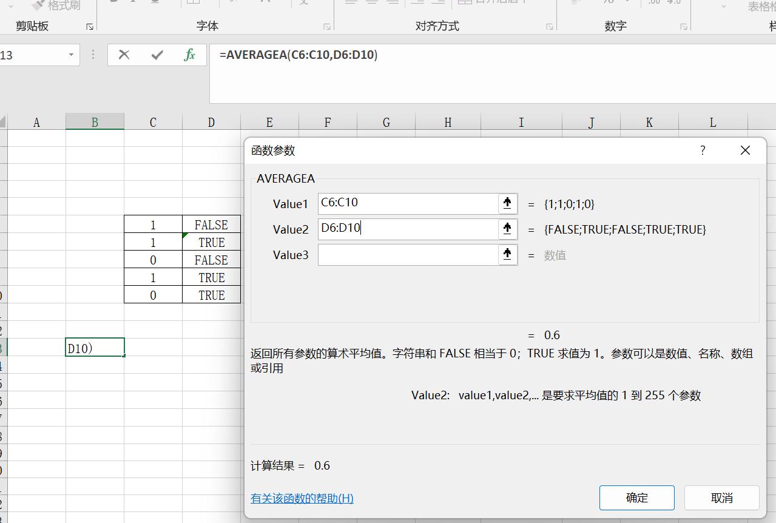The image size is (776, 523).
Task: Open 有关该函数的帮助(H) link
Action: click(302, 498)
